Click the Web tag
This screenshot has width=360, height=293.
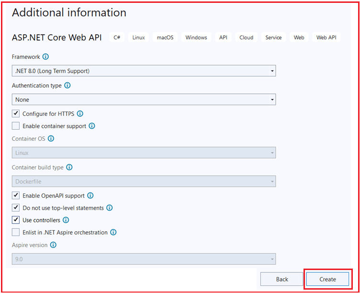pos(299,37)
